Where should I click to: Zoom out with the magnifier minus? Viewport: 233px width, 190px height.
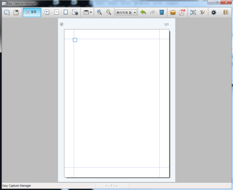click(x=109, y=12)
